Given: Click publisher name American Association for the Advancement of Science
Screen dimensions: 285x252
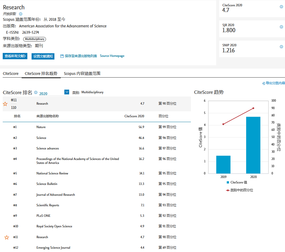Looking at the screenshot, I should point(63,26).
